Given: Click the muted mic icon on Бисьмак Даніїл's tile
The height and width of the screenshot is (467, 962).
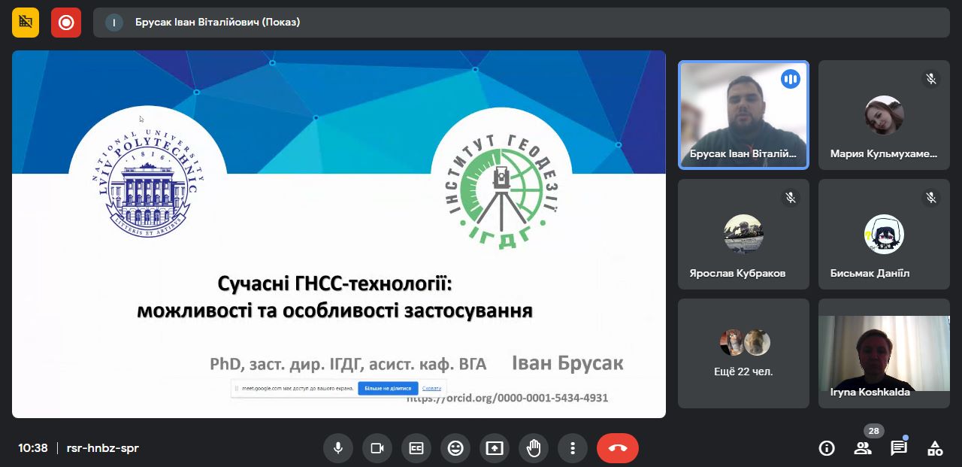Looking at the screenshot, I should tap(931, 198).
